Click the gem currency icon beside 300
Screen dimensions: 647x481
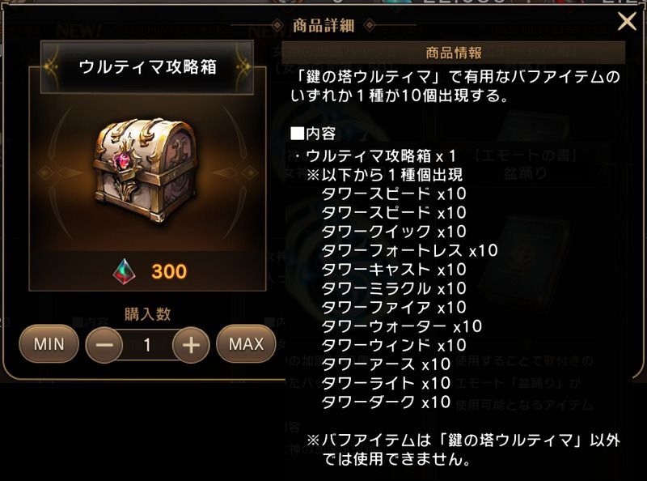click(125, 271)
